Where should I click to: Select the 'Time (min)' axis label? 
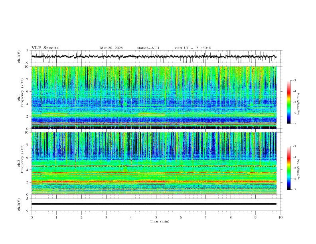tap(160, 221)
